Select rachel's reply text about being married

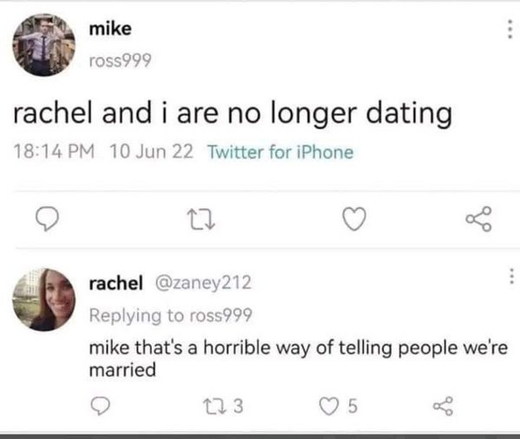tap(298, 358)
